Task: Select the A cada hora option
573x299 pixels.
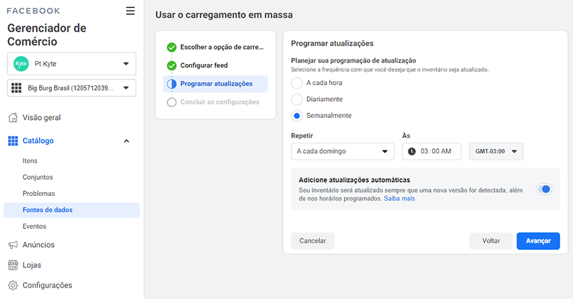Action: pyautogui.click(x=297, y=83)
